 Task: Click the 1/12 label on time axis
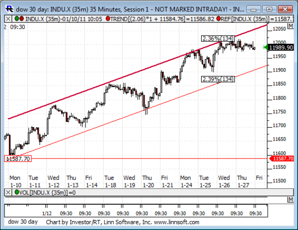(x=47, y=213)
